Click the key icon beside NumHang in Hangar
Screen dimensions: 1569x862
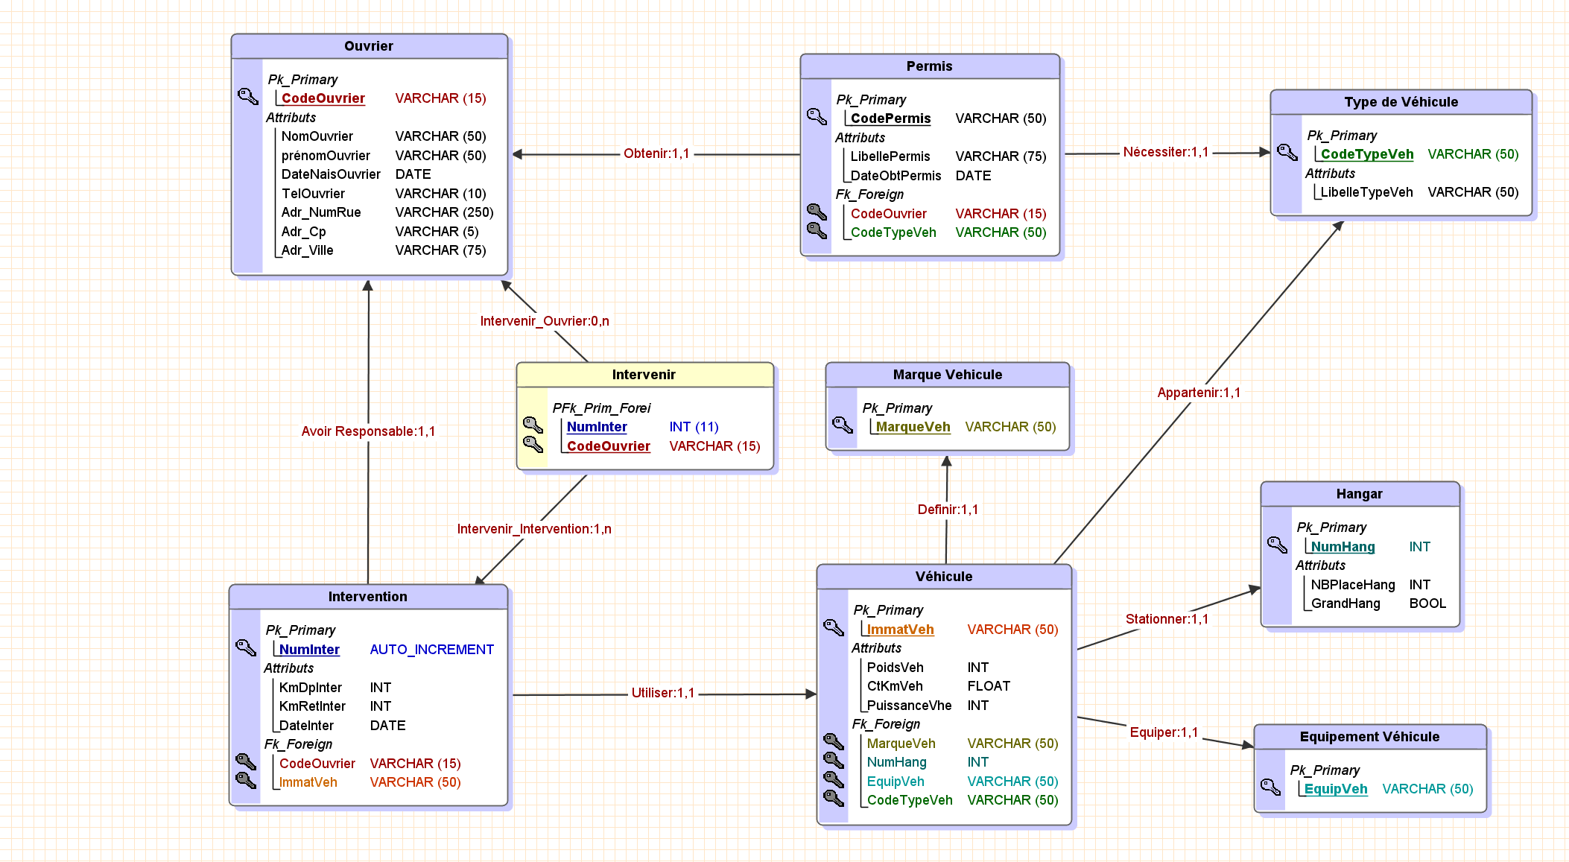(x=1277, y=545)
